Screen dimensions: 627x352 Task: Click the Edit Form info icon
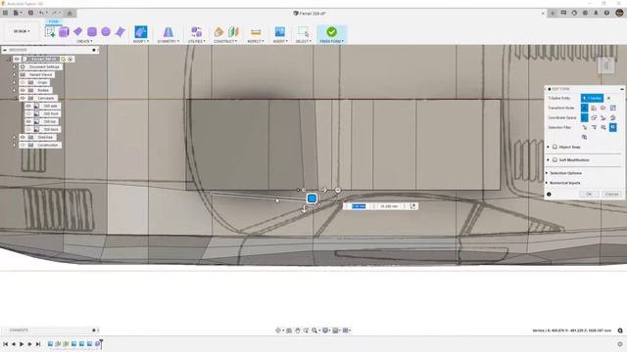point(549,195)
